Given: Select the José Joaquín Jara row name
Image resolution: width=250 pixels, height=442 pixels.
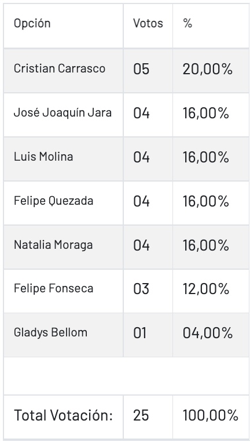Looking at the screenshot, I should pyautogui.click(x=62, y=113).
